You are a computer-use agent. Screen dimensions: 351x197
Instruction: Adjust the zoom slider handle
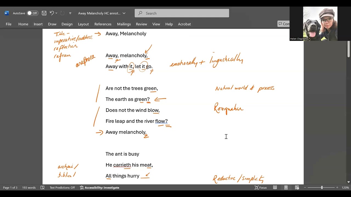(x=322, y=188)
